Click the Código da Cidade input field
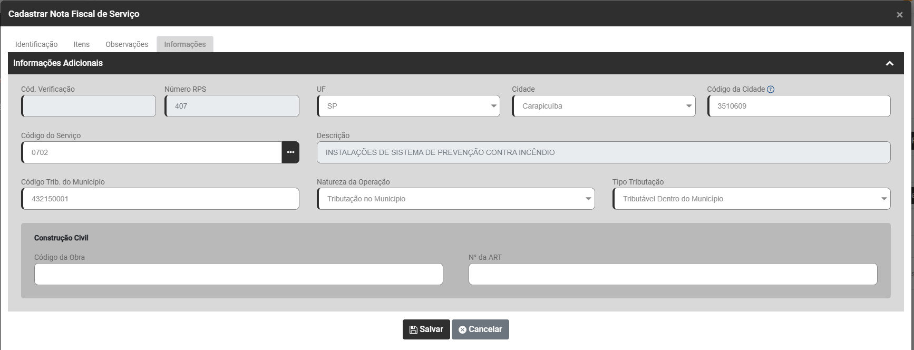 [799, 106]
